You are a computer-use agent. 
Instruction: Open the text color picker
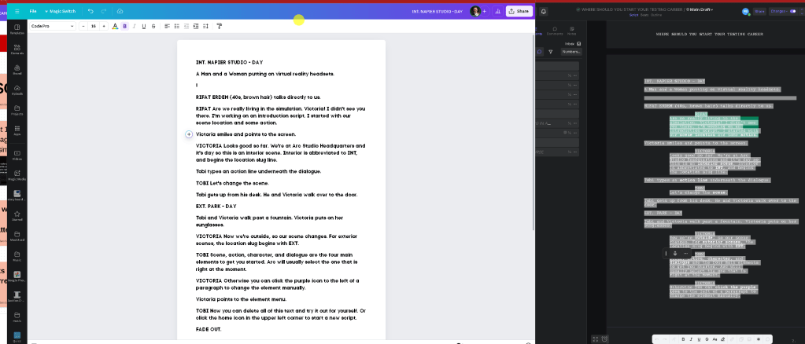coord(115,26)
